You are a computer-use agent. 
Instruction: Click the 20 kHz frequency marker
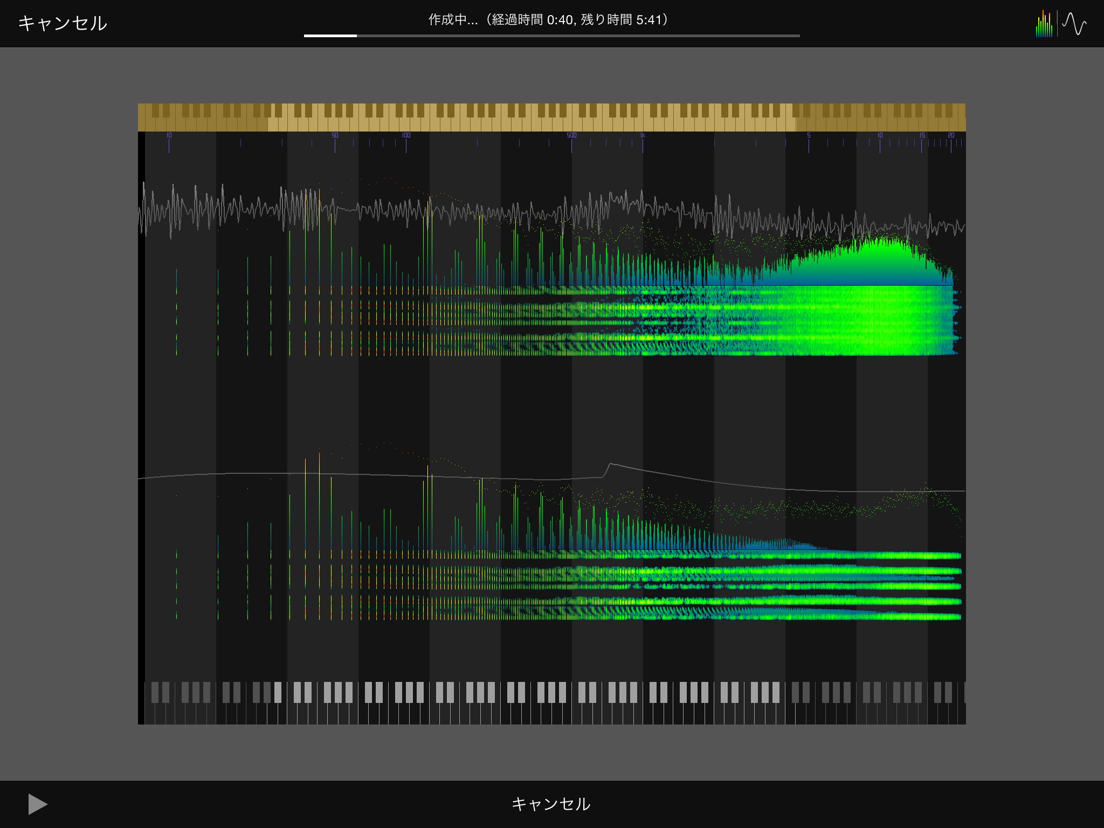pos(951,135)
